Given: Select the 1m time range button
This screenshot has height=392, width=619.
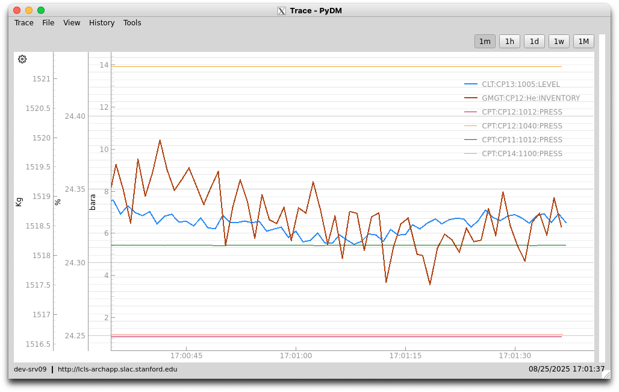Looking at the screenshot, I should click(485, 41).
